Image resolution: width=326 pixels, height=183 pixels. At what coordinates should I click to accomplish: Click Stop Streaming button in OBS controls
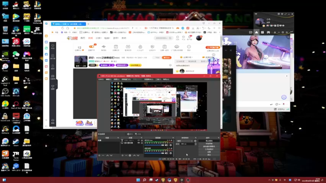pos(209,141)
